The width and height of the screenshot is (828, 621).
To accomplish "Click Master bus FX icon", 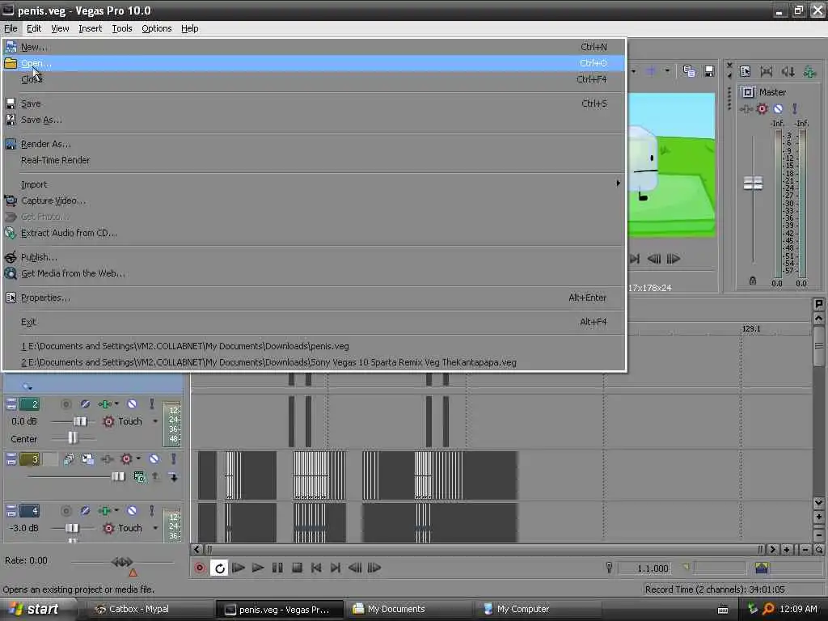I will (x=746, y=109).
